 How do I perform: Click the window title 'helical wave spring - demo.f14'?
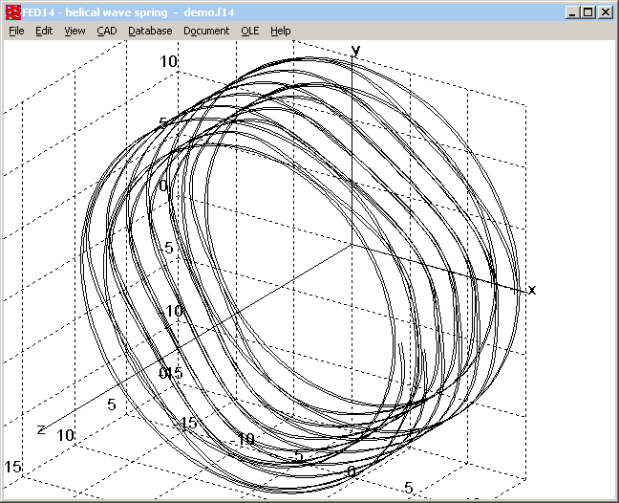tap(143, 12)
